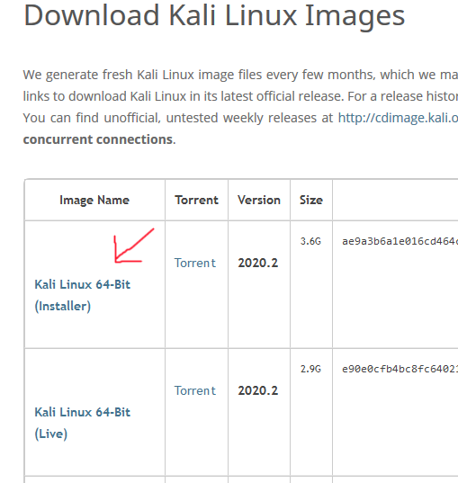This screenshot has width=458, height=483.
Task: Click the Torrent column header
Action: 197,200
